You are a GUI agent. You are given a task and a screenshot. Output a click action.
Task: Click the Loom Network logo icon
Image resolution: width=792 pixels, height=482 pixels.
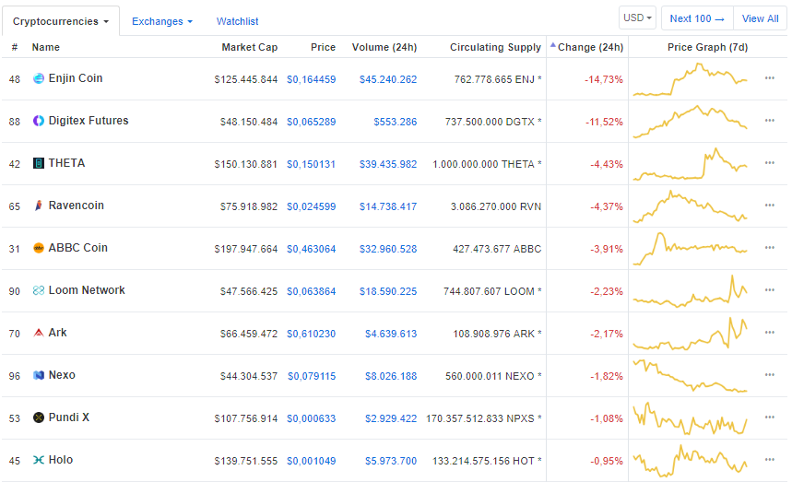point(39,290)
